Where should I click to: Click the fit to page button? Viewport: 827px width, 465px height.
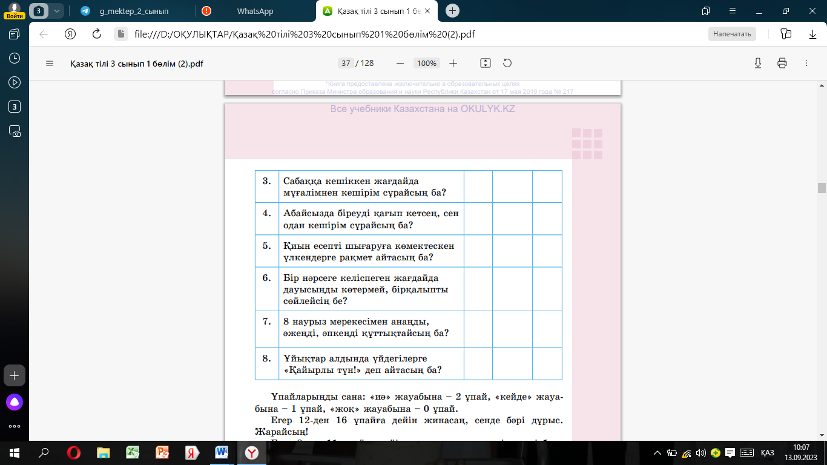coord(485,63)
